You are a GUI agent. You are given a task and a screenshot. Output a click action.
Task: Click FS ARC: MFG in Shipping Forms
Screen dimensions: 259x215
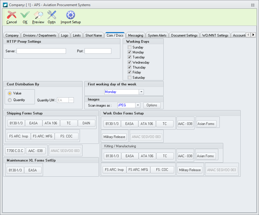pyautogui.click(x=42, y=136)
